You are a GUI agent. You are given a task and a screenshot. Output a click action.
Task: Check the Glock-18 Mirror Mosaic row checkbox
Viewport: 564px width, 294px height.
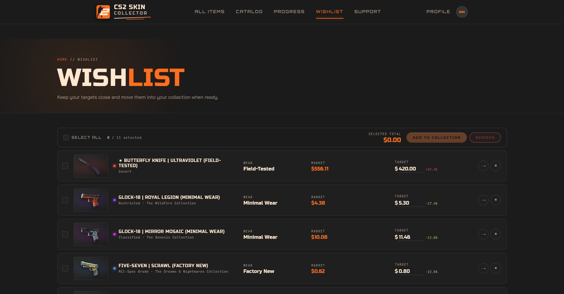(65, 234)
